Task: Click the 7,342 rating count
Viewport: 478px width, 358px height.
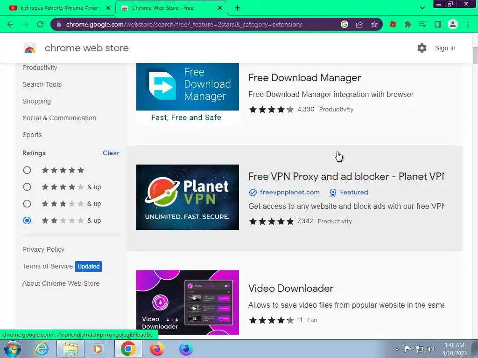Action: pyautogui.click(x=305, y=221)
